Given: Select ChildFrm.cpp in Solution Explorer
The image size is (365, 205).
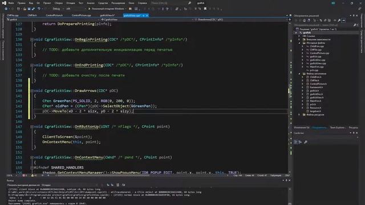Looking at the screenshot, I should [x=317, y=46].
